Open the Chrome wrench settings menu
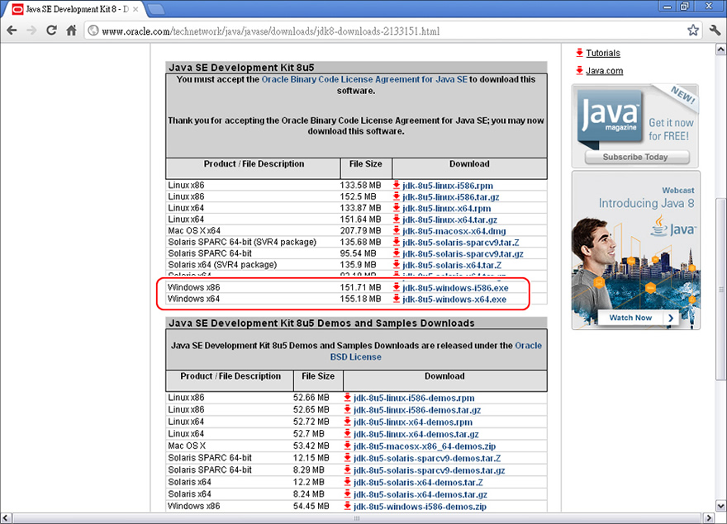 (x=715, y=31)
